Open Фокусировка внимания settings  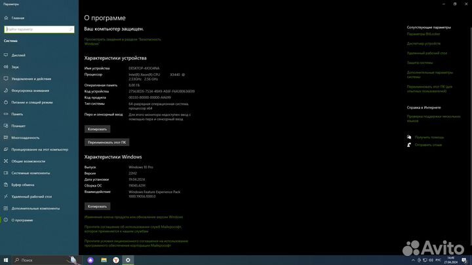26,90
